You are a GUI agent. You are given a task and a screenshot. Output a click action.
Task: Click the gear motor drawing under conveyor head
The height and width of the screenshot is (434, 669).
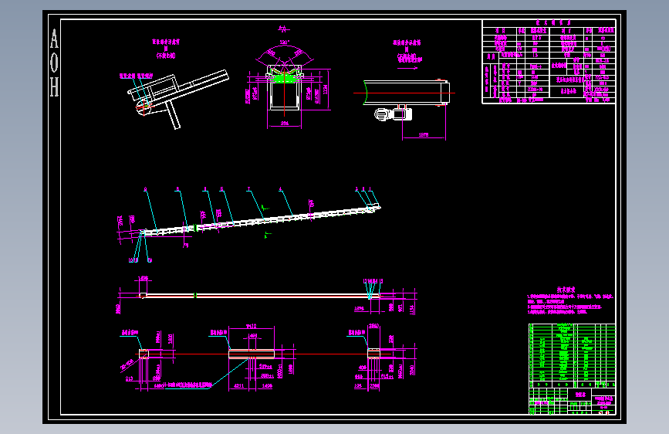tap(393, 114)
